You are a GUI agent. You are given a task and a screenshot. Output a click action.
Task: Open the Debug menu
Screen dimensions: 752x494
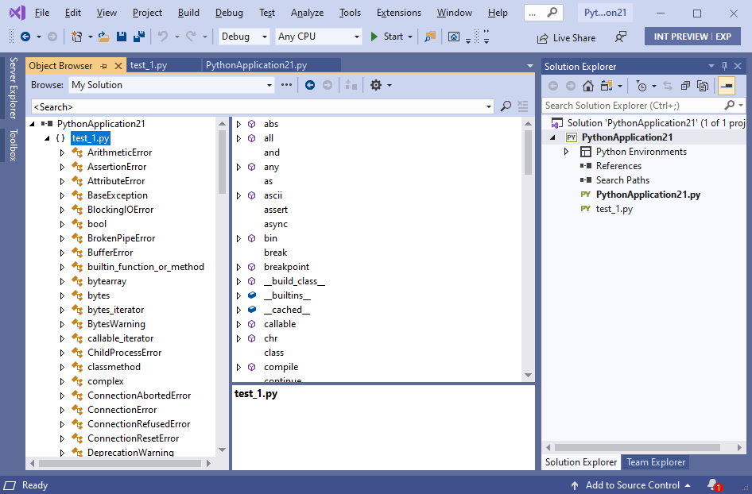(x=229, y=13)
